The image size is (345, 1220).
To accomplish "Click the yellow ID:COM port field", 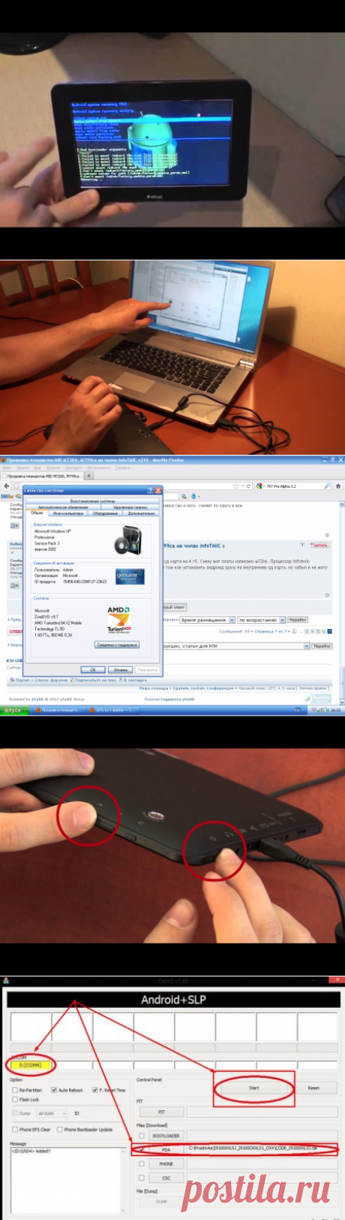I will [x=30, y=1065].
